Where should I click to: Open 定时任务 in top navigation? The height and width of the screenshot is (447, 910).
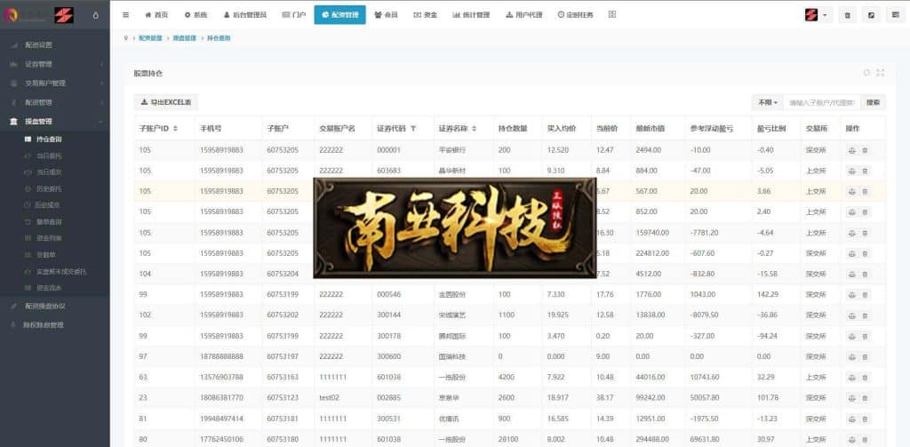[576, 15]
